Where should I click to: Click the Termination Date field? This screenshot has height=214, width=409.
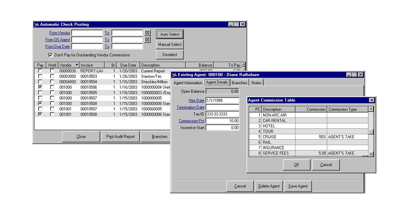[x=223, y=107]
